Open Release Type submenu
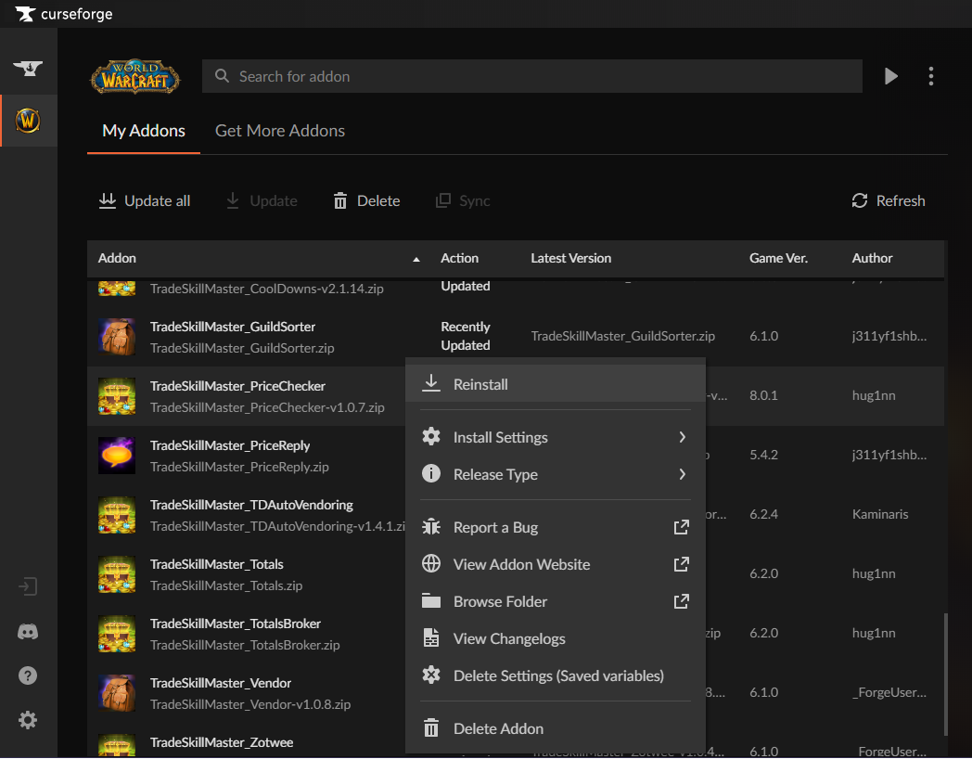The height and width of the screenshot is (759, 972). (556, 474)
